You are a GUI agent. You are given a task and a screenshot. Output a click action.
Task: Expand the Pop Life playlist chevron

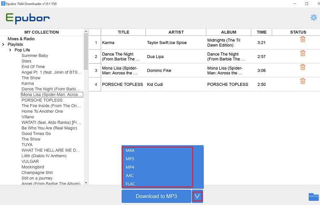(x=10, y=50)
